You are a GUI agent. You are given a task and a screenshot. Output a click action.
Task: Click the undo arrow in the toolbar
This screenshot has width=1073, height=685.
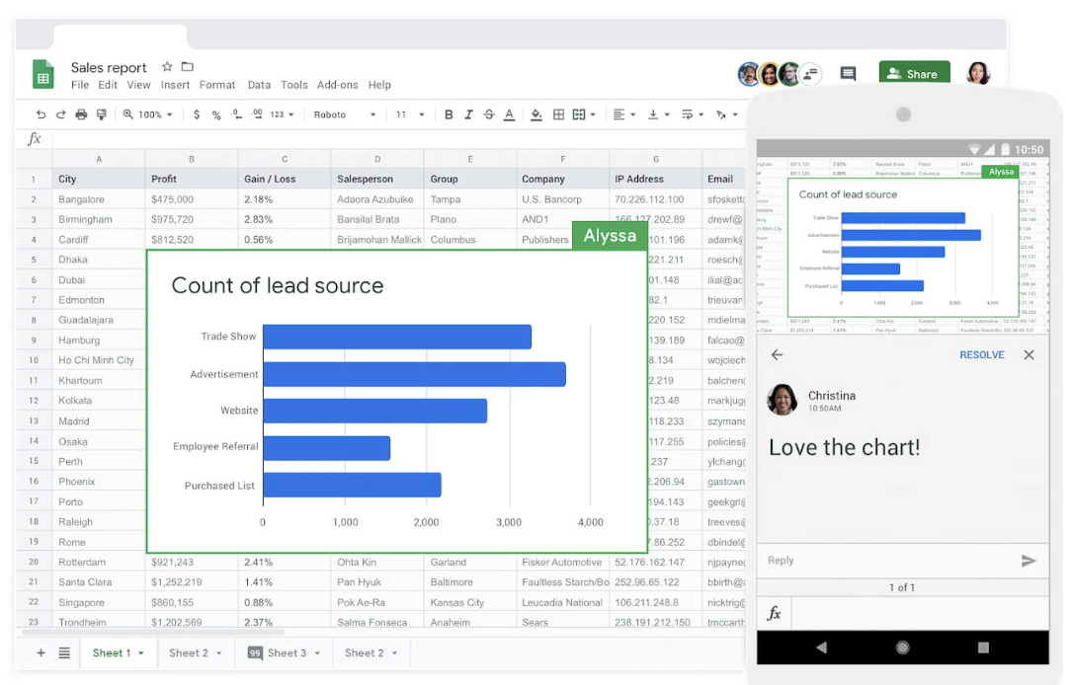click(x=41, y=114)
